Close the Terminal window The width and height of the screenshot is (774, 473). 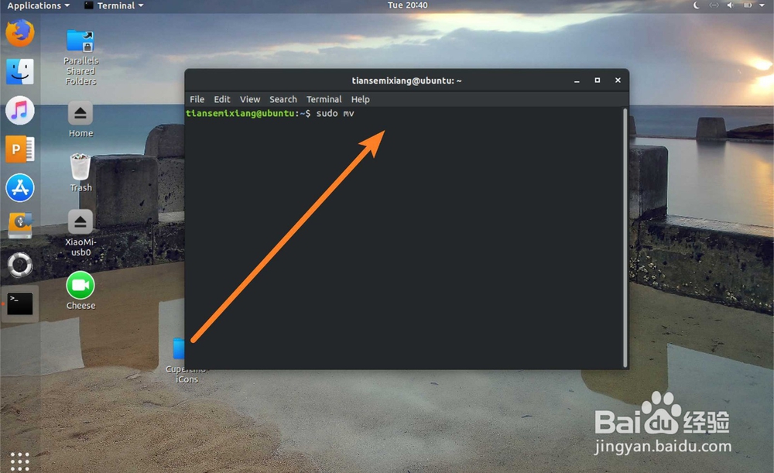coord(618,80)
